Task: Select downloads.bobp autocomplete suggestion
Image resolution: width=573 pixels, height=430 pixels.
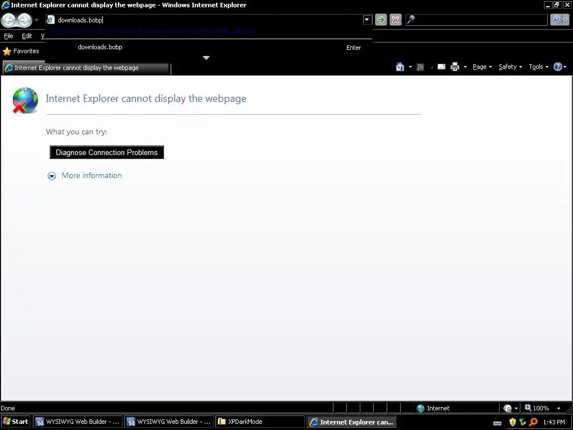Action: click(209, 47)
